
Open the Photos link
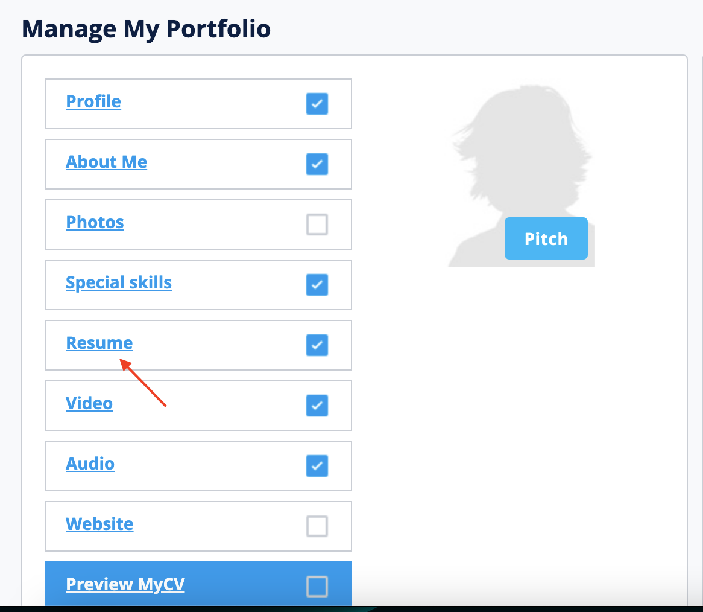(x=95, y=223)
